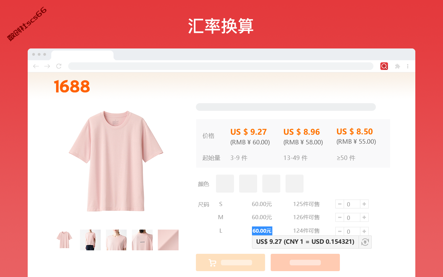This screenshot has height=277, width=443.
Task: Open the red search extension icon
Action: click(384, 66)
